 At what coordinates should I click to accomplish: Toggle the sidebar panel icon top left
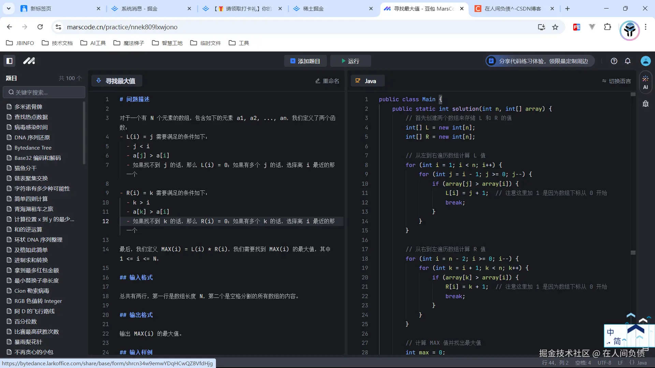point(9,61)
